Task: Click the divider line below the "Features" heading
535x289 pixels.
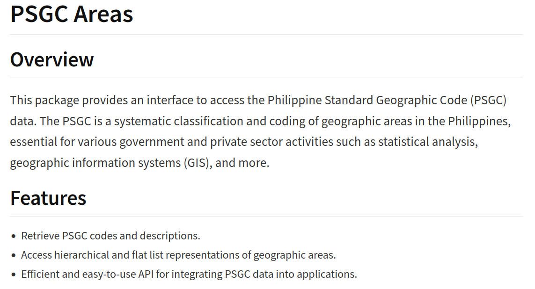Action: tap(266, 216)
